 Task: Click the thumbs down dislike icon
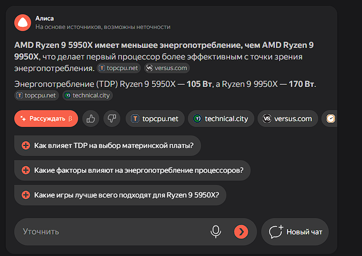(x=111, y=119)
